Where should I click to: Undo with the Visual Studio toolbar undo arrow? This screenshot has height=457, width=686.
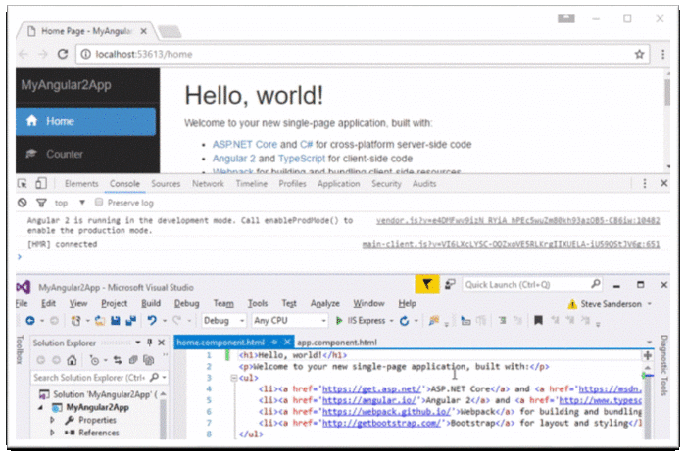click(x=151, y=321)
